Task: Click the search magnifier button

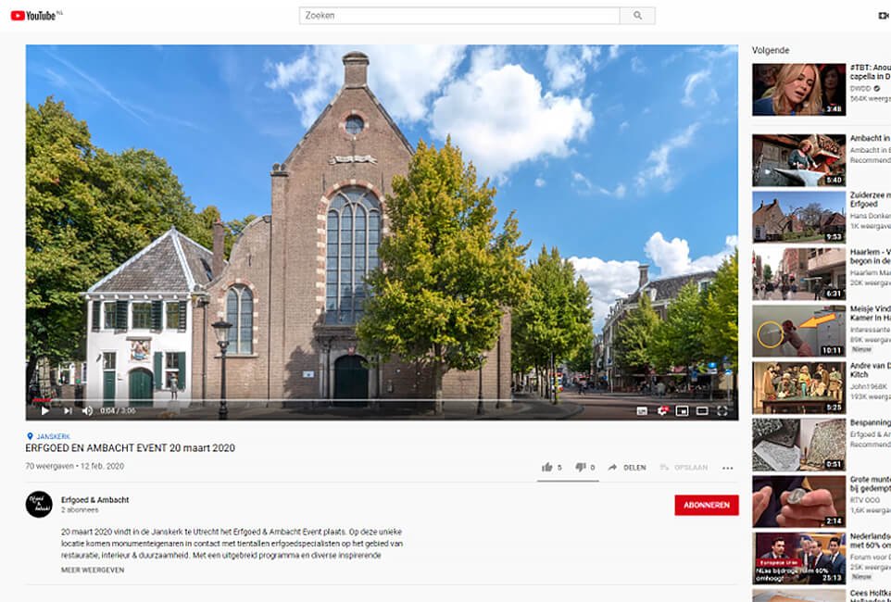Action: tap(637, 16)
